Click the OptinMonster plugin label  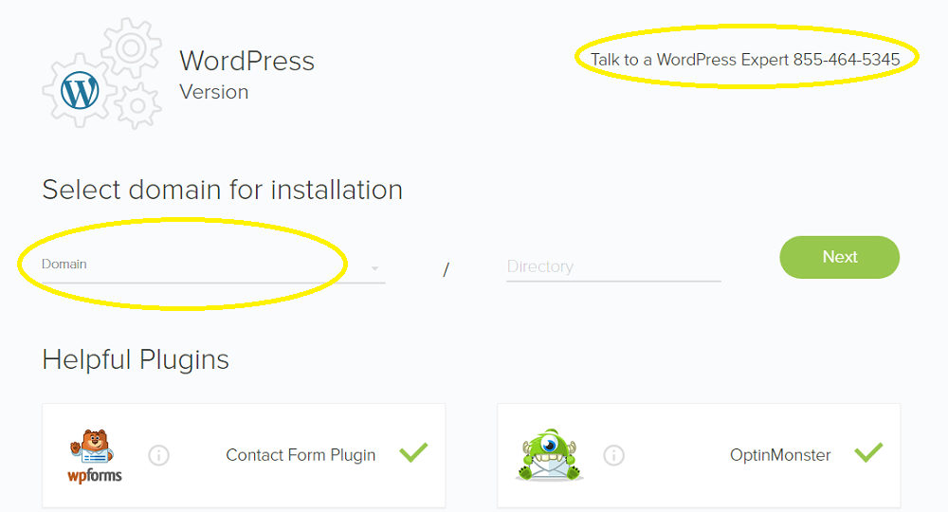pos(780,455)
